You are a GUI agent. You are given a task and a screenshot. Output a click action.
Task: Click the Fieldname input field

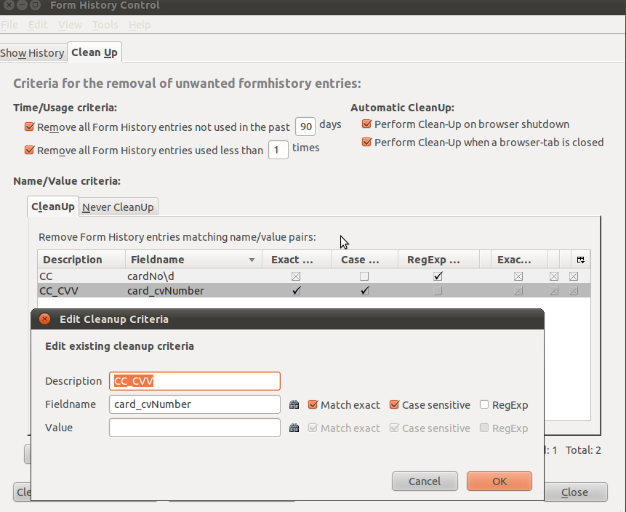coord(195,404)
